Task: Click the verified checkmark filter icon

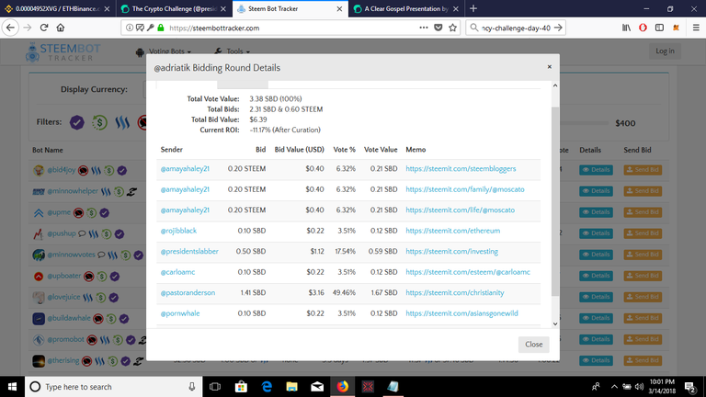Action: pyautogui.click(x=77, y=122)
